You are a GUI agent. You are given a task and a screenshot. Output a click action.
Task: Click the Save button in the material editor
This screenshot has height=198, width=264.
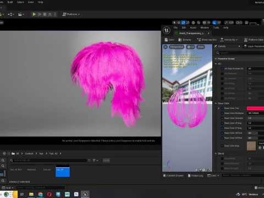(169, 40)
